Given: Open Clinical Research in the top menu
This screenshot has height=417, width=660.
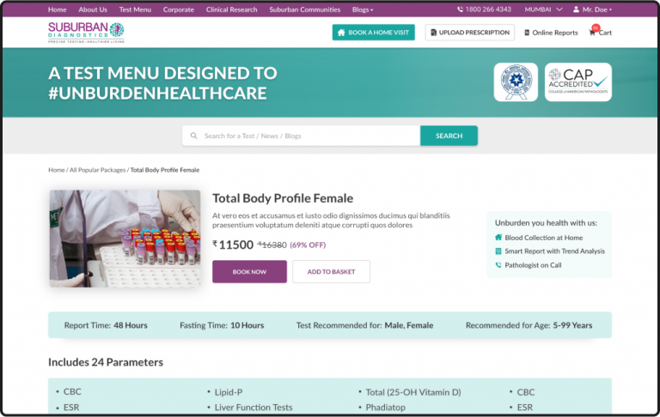Looking at the screenshot, I should click(231, 9).
